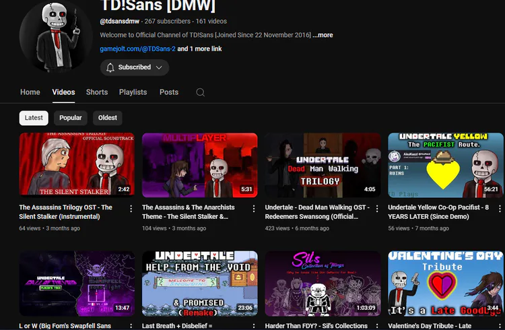This screenshot has width=505, height=330.
Task: Click '64 views • 3 months ago' text
Action: 49,228
